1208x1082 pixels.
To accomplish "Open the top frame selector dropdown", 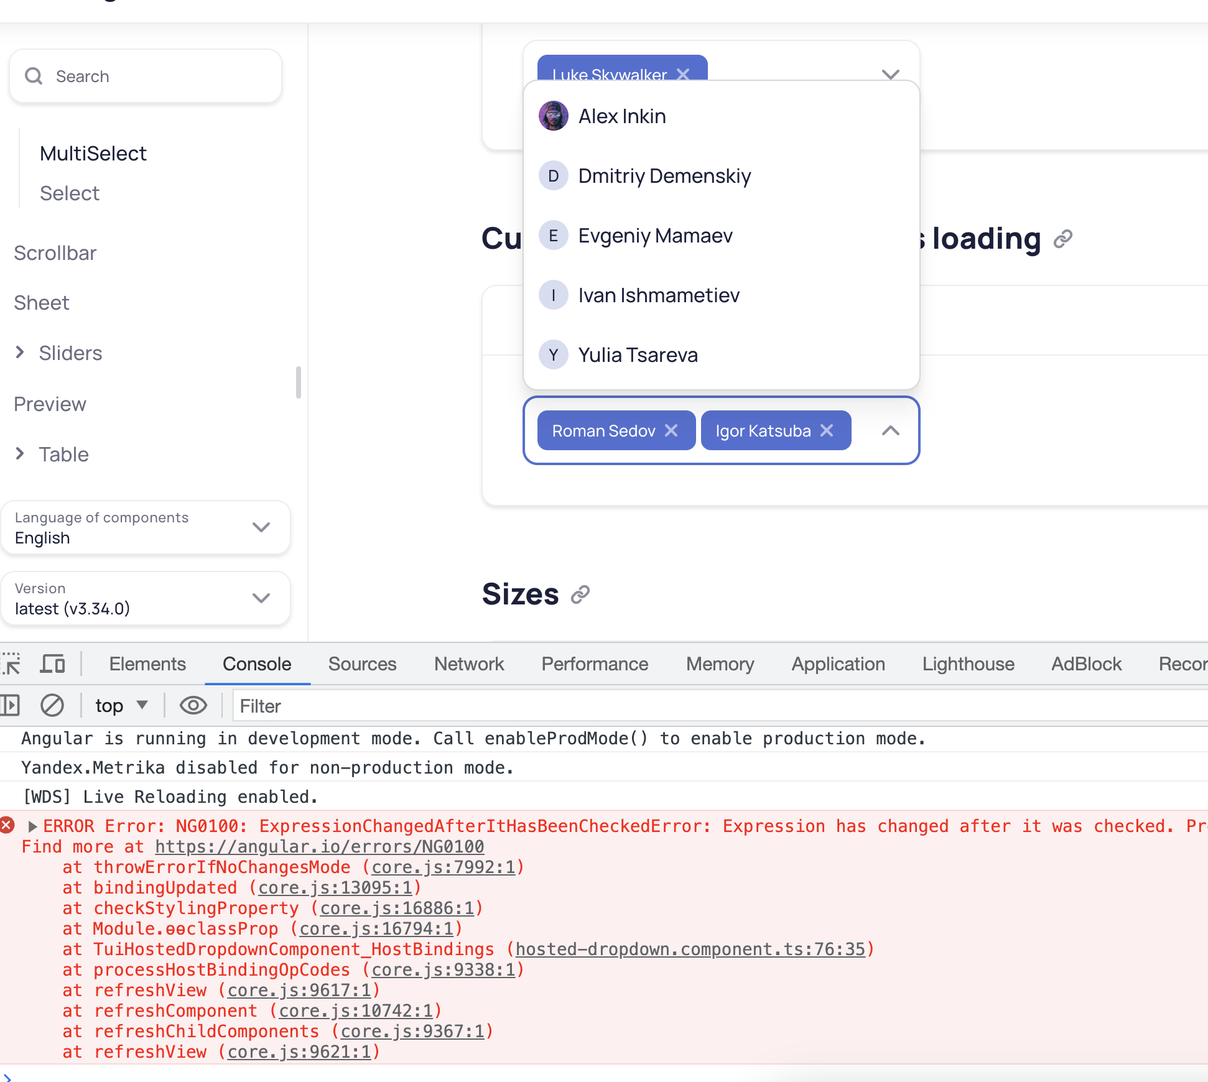I will coord(122,705).
